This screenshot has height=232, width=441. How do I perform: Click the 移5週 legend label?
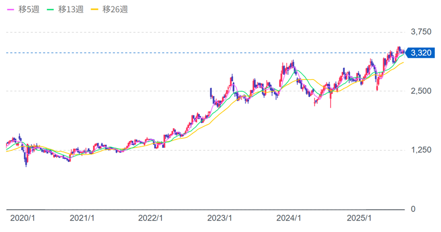29,9
